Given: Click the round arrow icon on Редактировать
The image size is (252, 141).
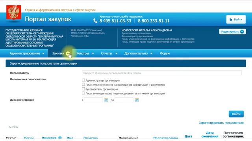Looking at the screenshot, I should point(242,32).
